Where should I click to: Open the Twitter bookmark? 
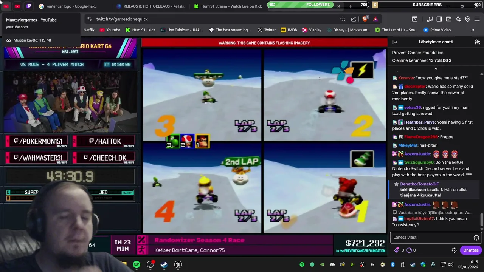click(267, 30)
